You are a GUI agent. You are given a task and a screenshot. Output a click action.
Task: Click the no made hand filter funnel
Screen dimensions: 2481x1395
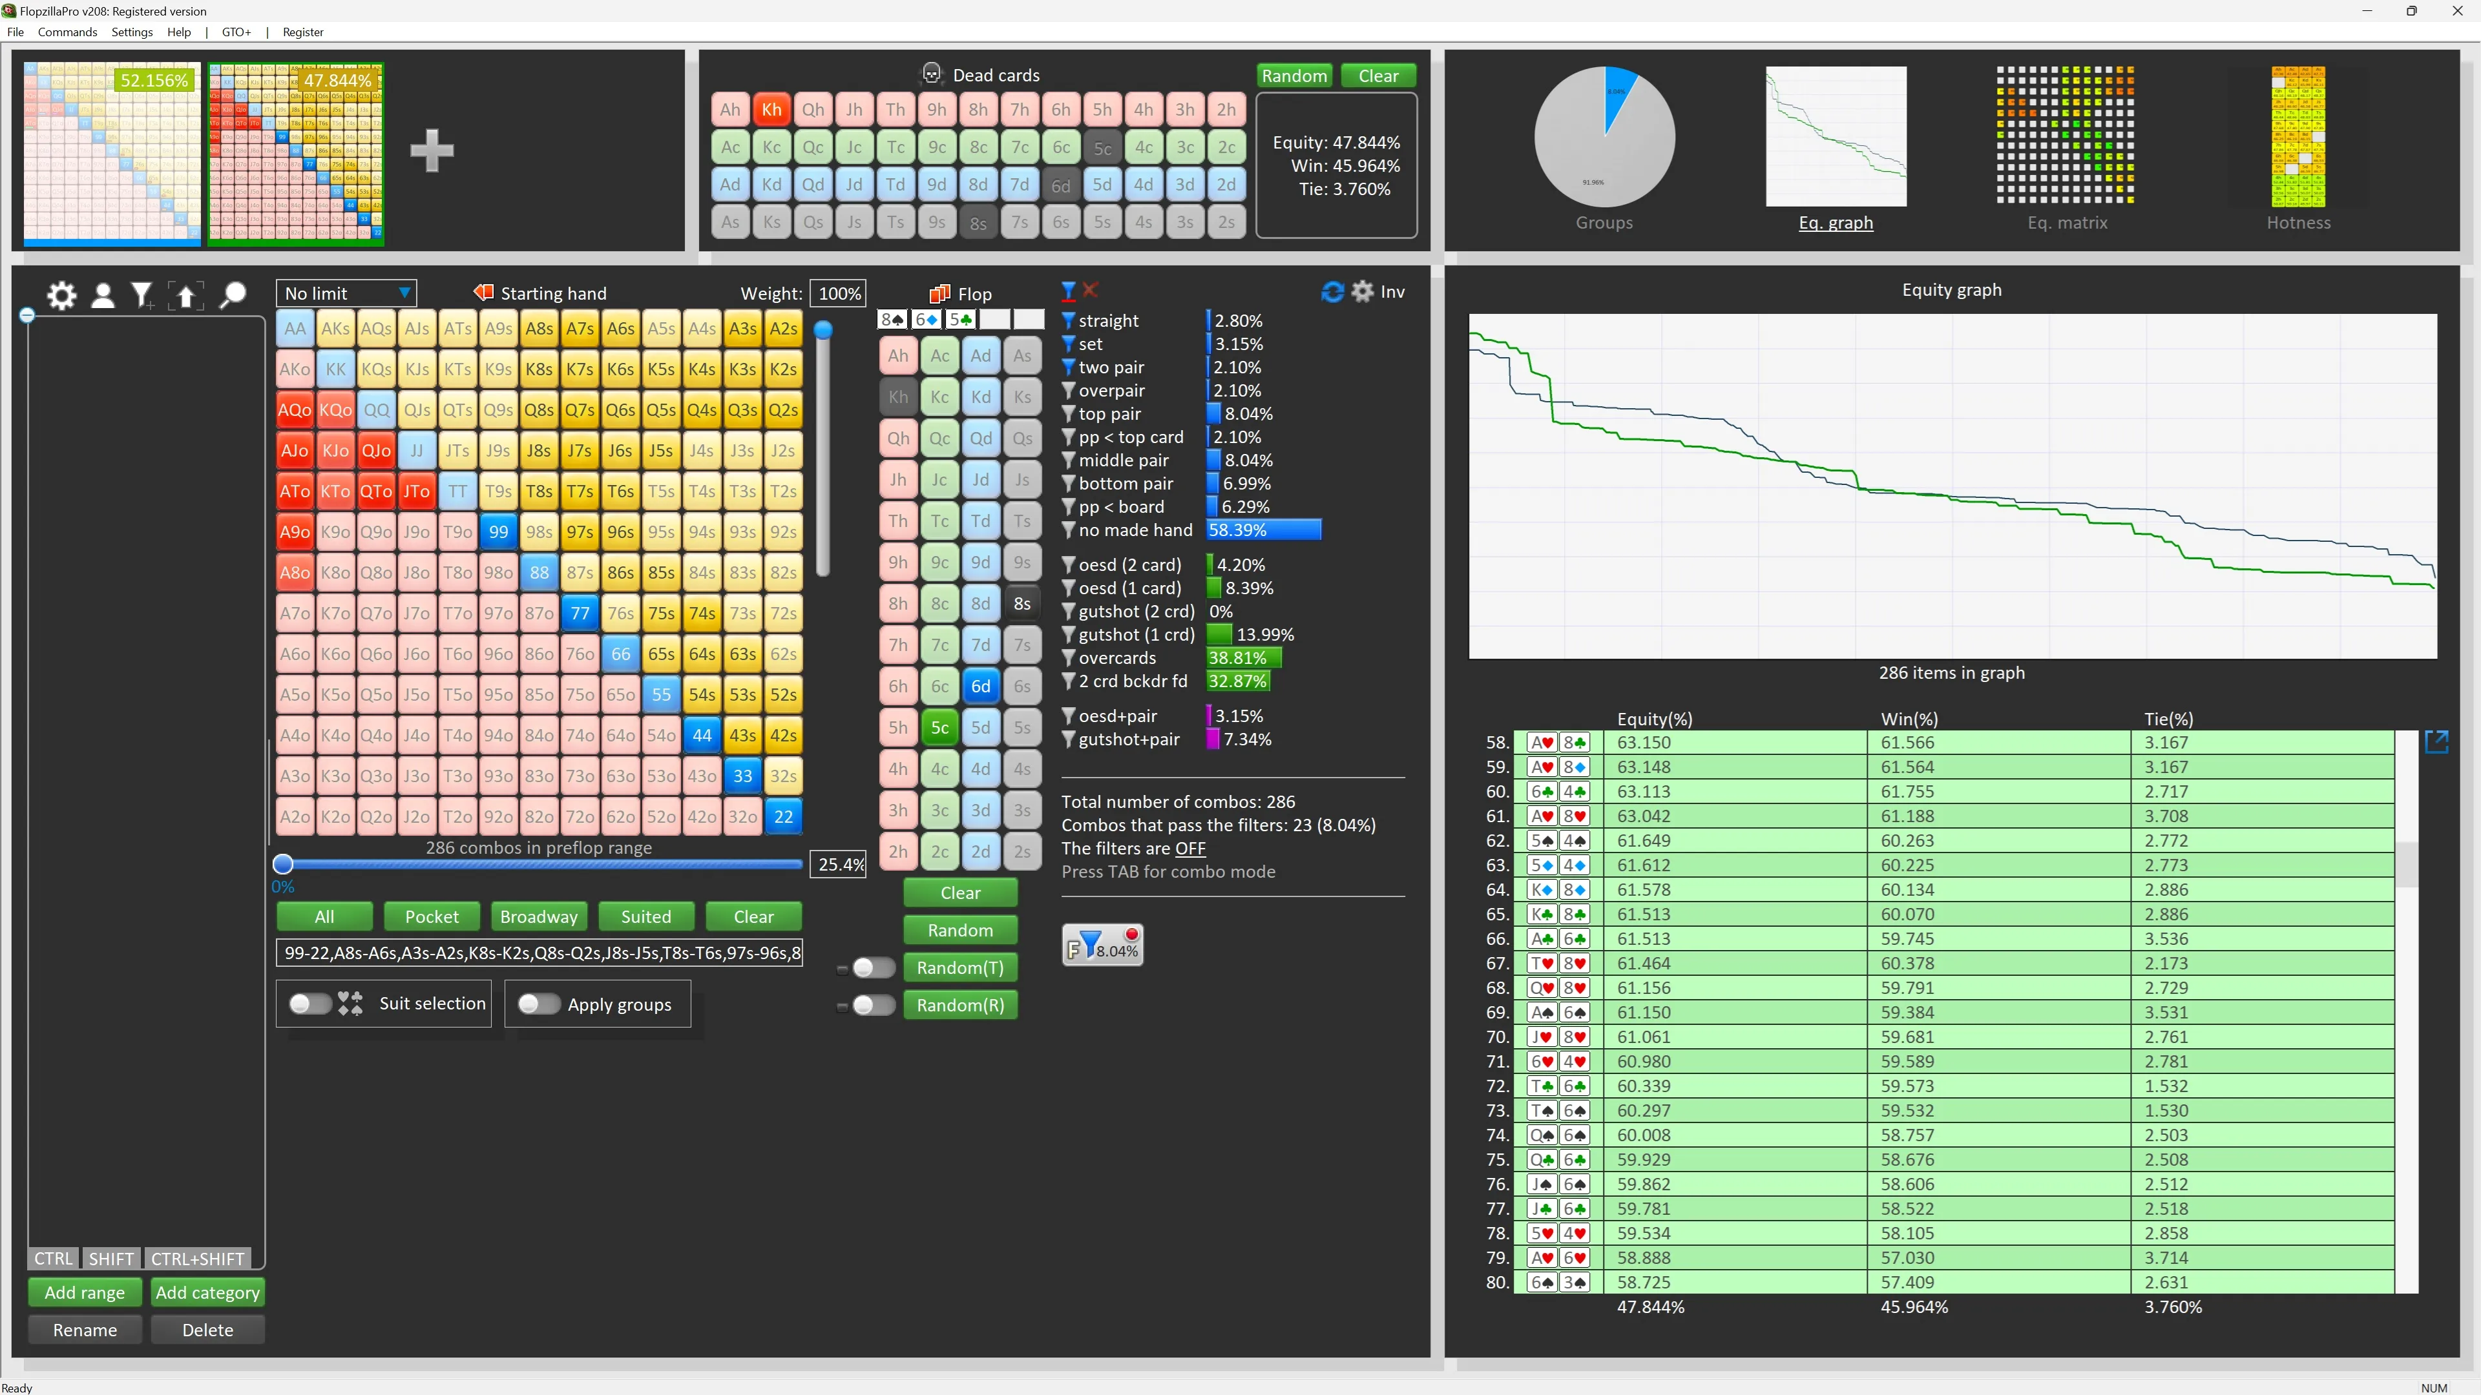click(1068, 530)
